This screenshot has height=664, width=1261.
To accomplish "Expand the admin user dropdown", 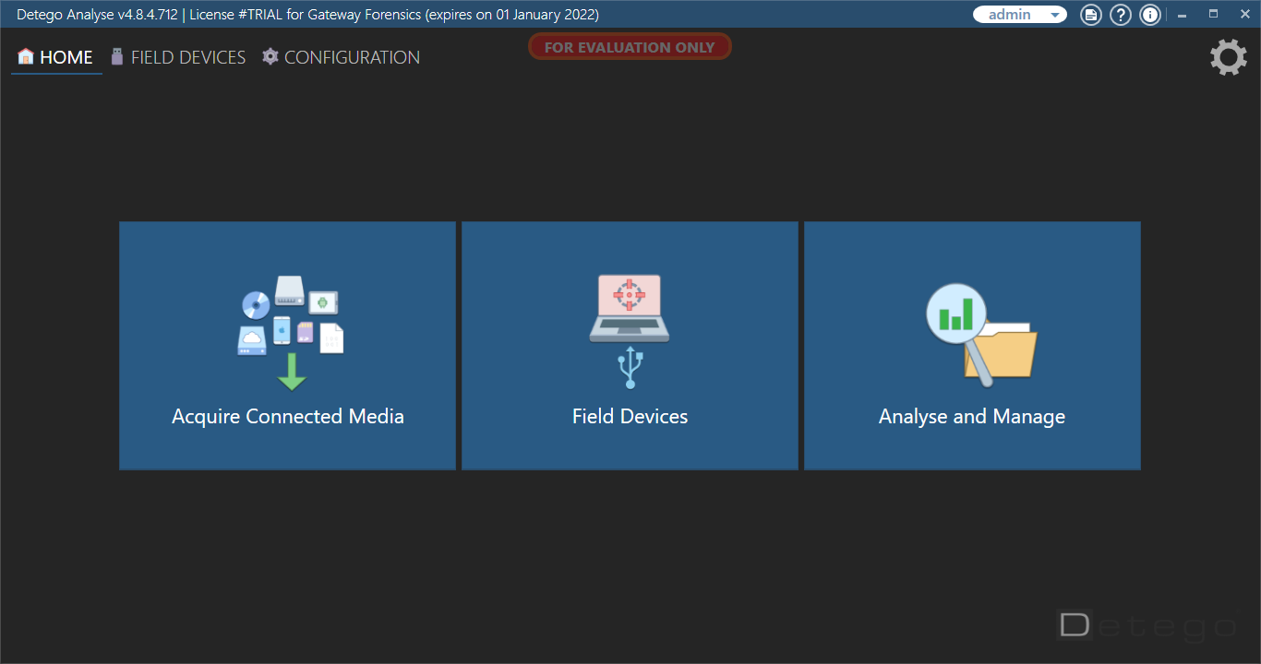I will (x=1020, y=15).
